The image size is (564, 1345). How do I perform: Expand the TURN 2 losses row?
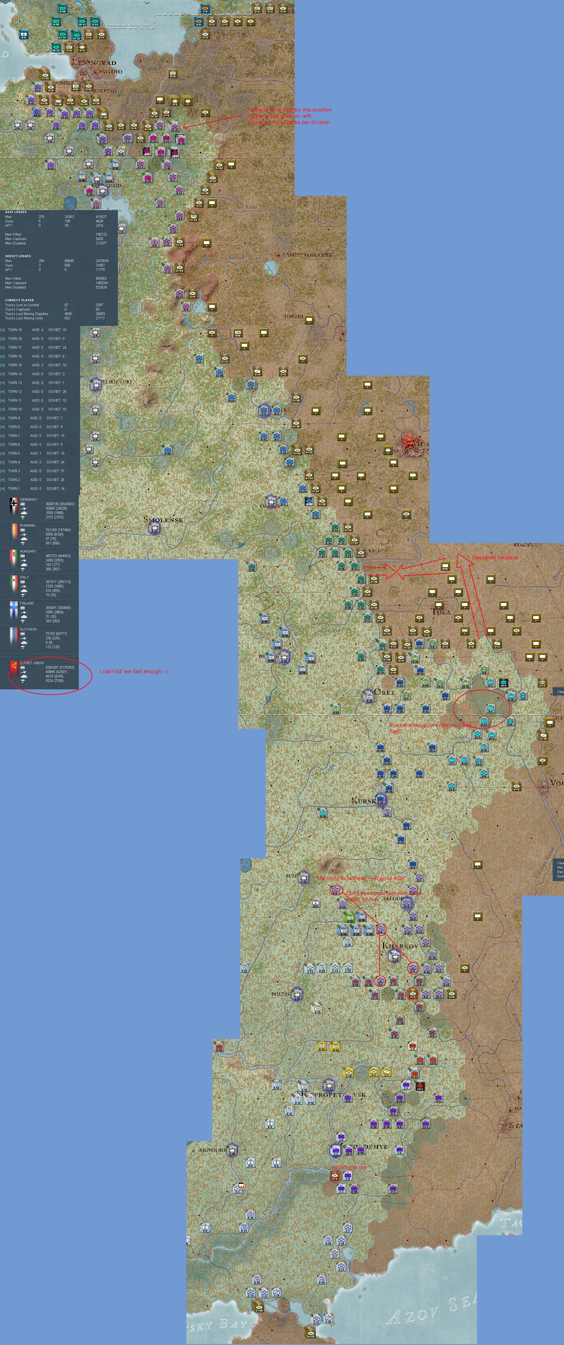tap(3, 480)
